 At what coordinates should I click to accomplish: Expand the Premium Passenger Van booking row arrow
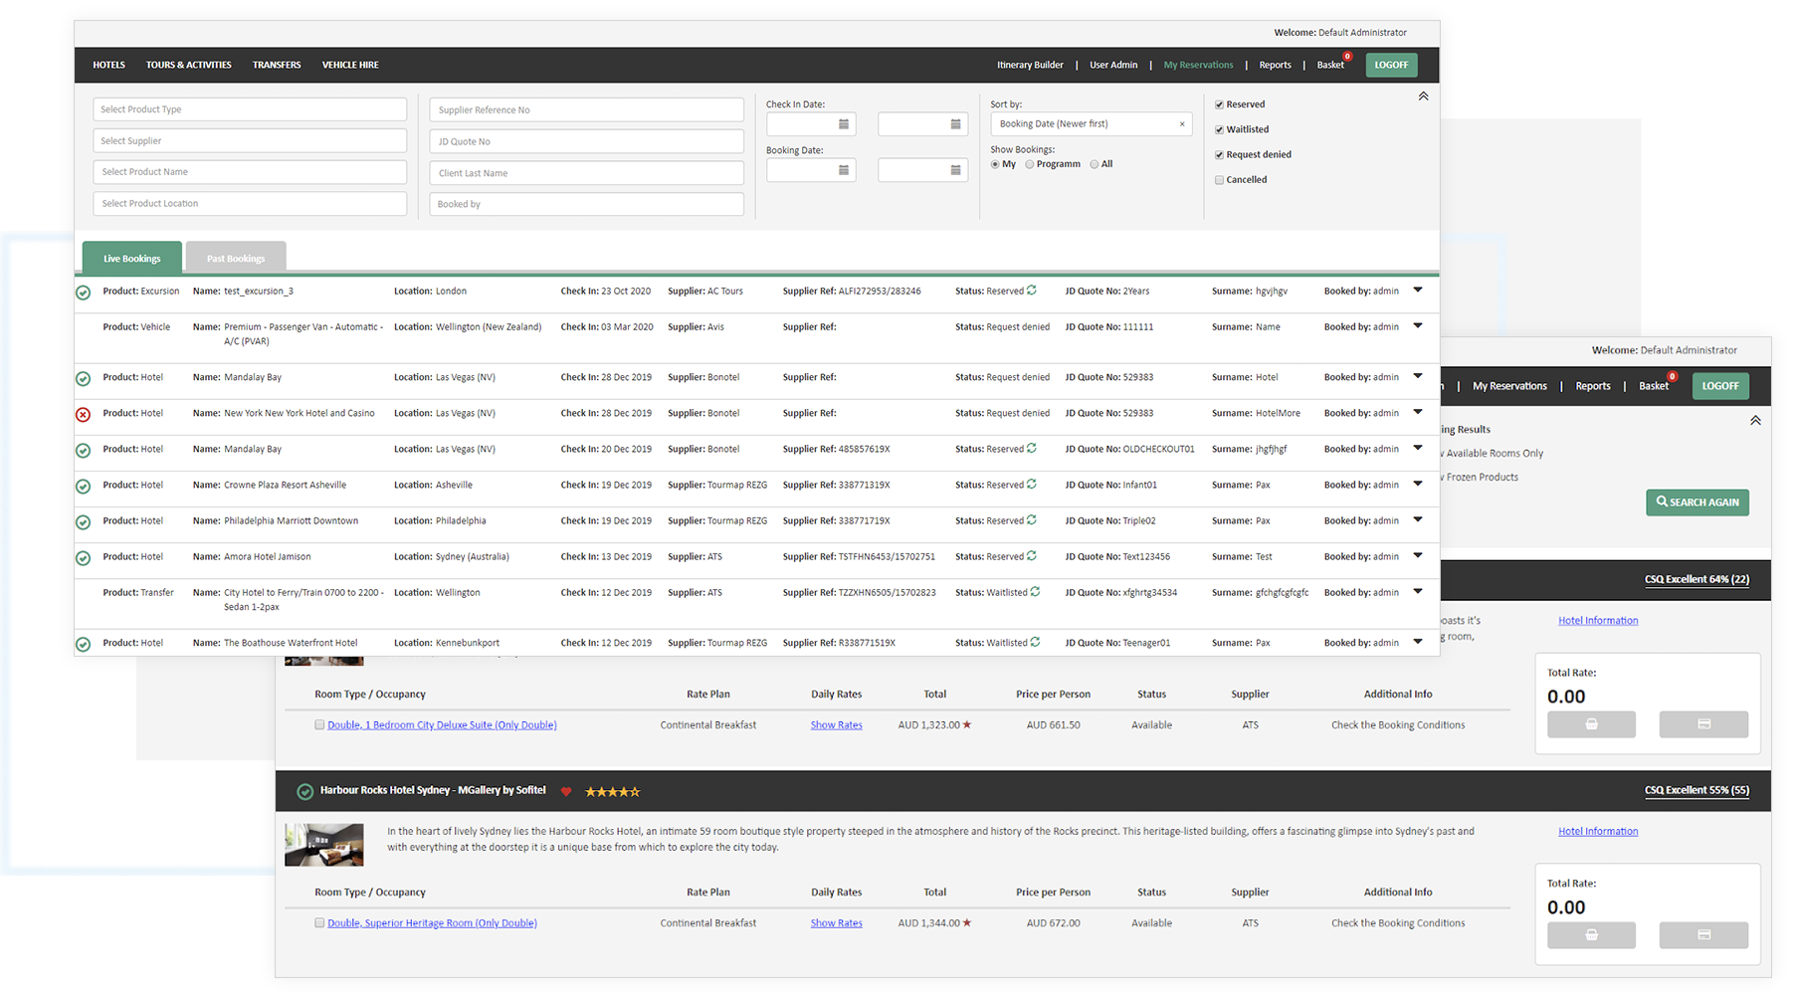coord(1418,326)
